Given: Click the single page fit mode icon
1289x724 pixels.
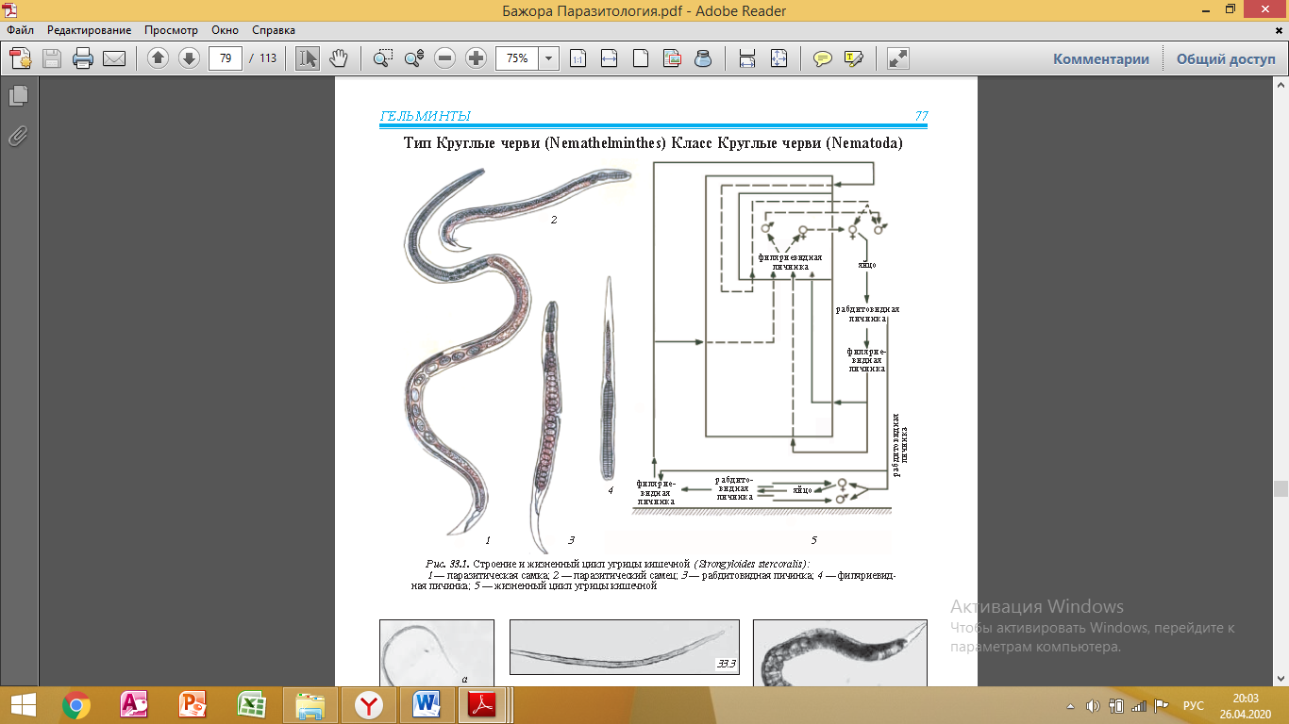Looking at the screenshot, I should coord(778,58).
